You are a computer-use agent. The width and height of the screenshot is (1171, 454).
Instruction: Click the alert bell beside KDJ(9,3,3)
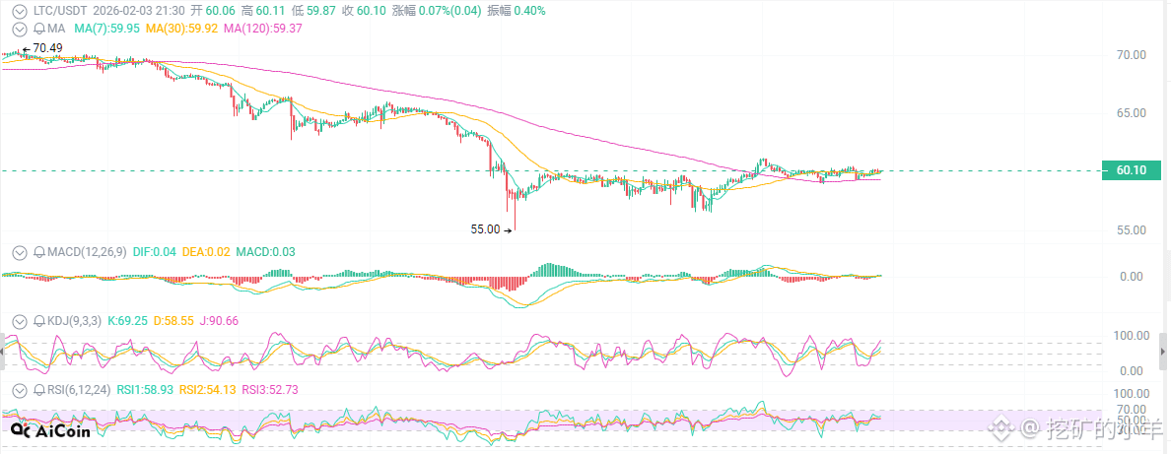pos(38,321)
